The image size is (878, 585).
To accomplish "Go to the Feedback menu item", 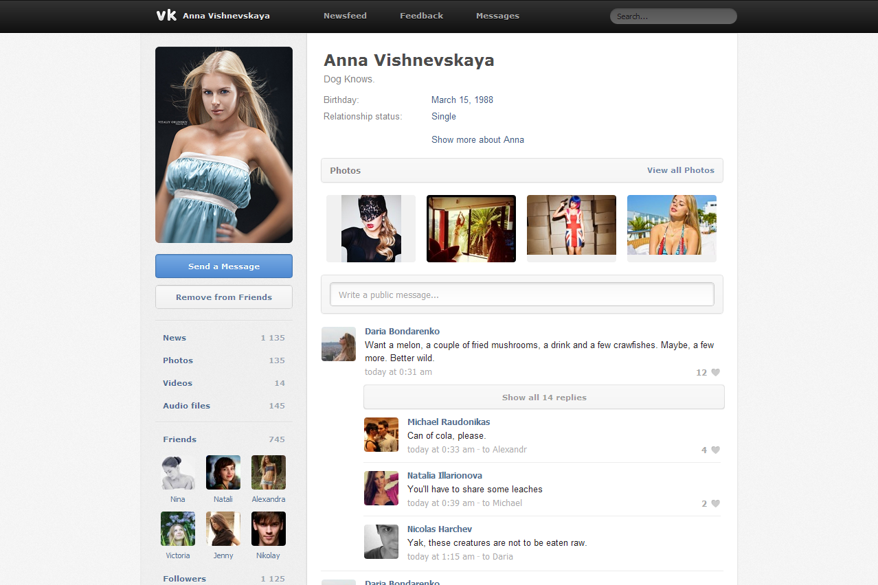I will point(421,16).
